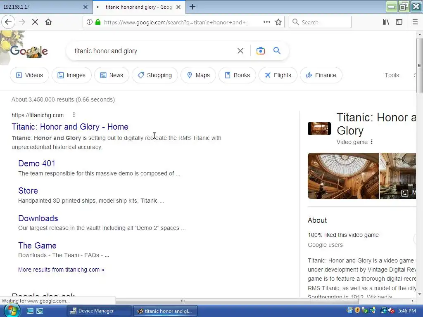This screenshot has height=317, width=423.
Task: Click More results from titanichg.com
Action: (61, 270)
